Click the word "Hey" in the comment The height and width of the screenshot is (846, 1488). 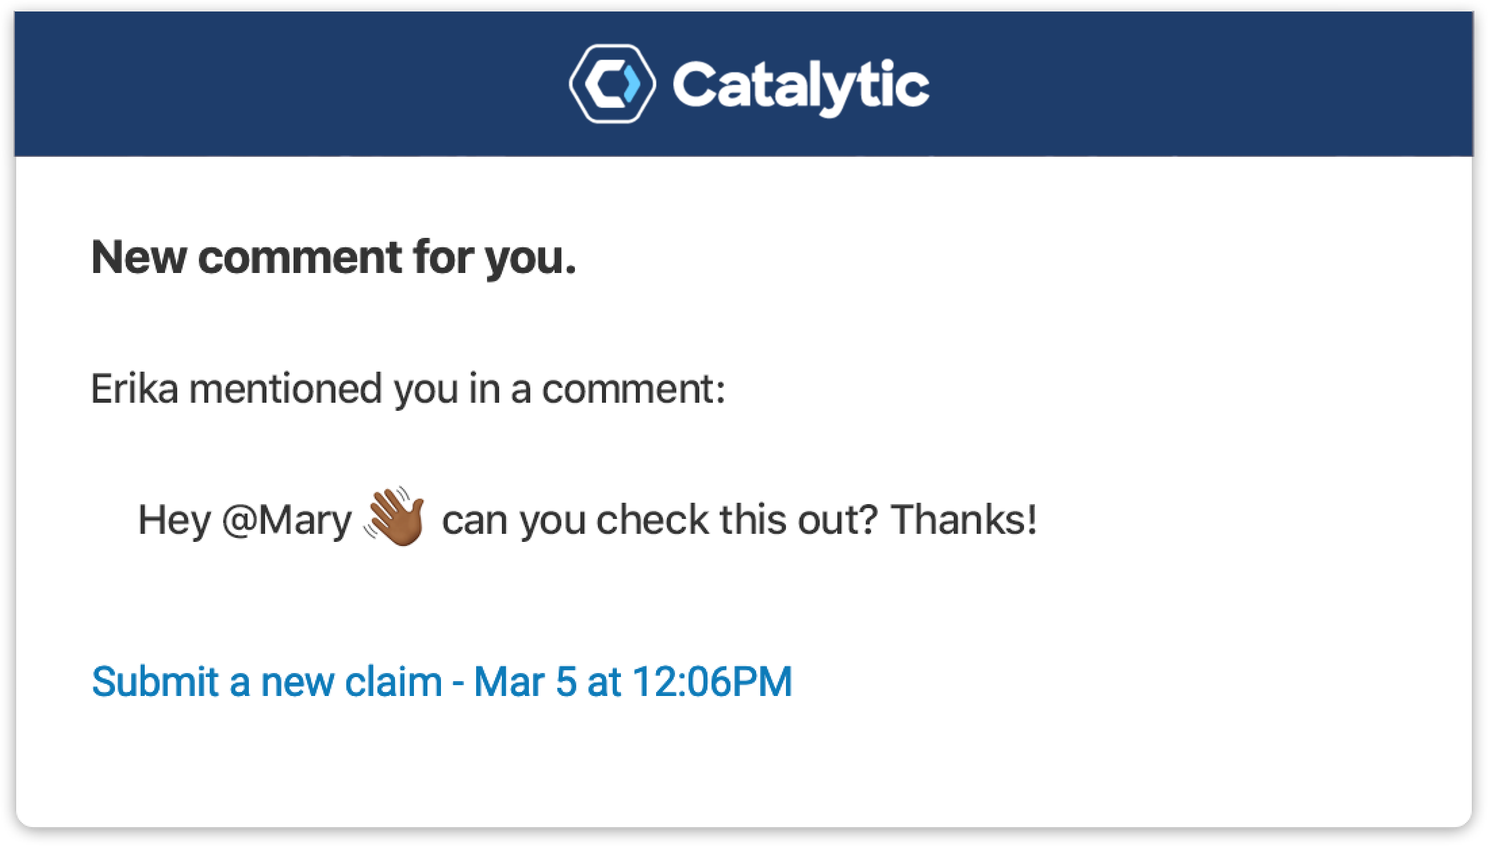pos(175,520)
